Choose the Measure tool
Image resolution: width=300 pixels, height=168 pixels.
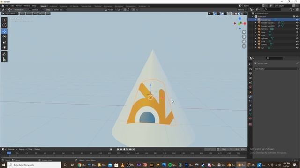click(x=5, y=60)
